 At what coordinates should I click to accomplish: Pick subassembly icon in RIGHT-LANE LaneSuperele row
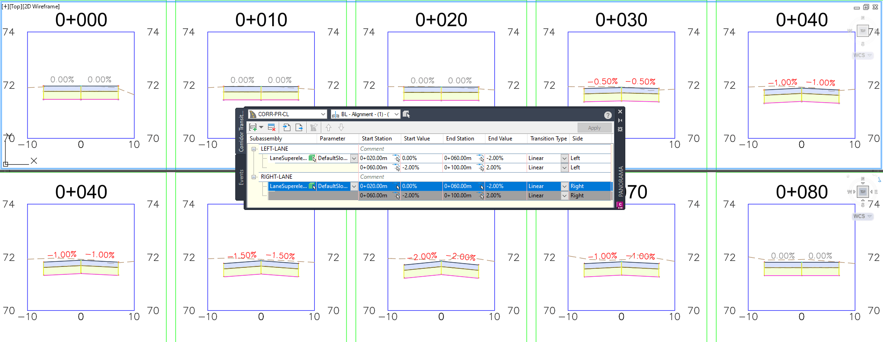coord(312,186)
